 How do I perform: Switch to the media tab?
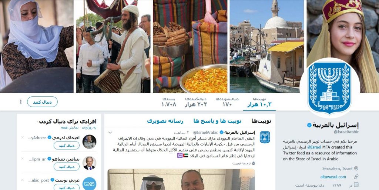[165, 121]
